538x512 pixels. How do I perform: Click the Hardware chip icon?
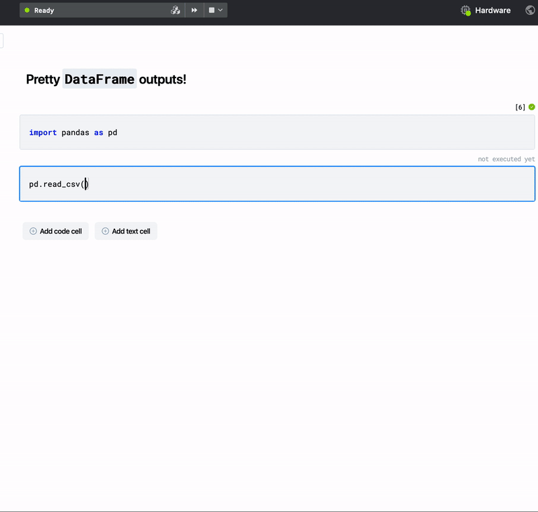[465, 11]
